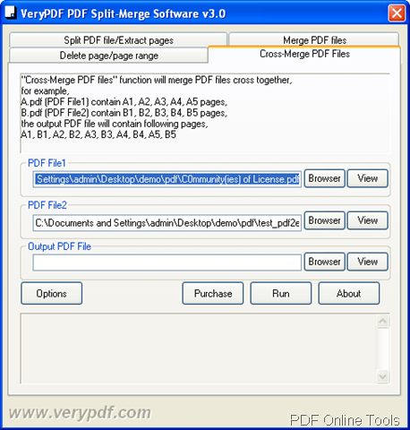Click the Purchase button
The height and width of the screenshot is (430, 410).
213,294
